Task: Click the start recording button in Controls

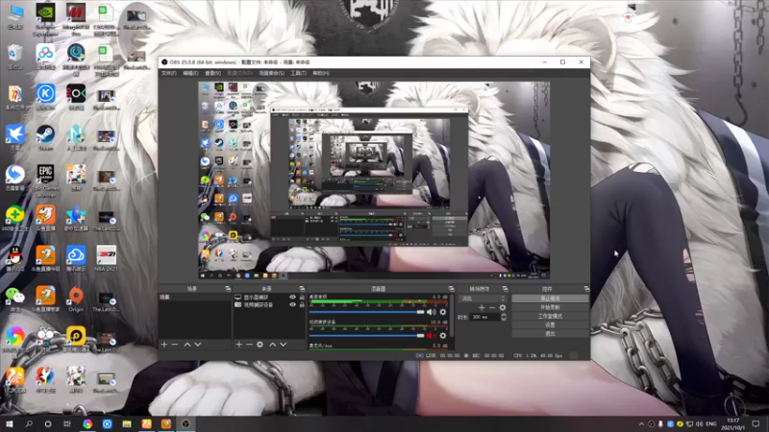Action: point(550,307)
